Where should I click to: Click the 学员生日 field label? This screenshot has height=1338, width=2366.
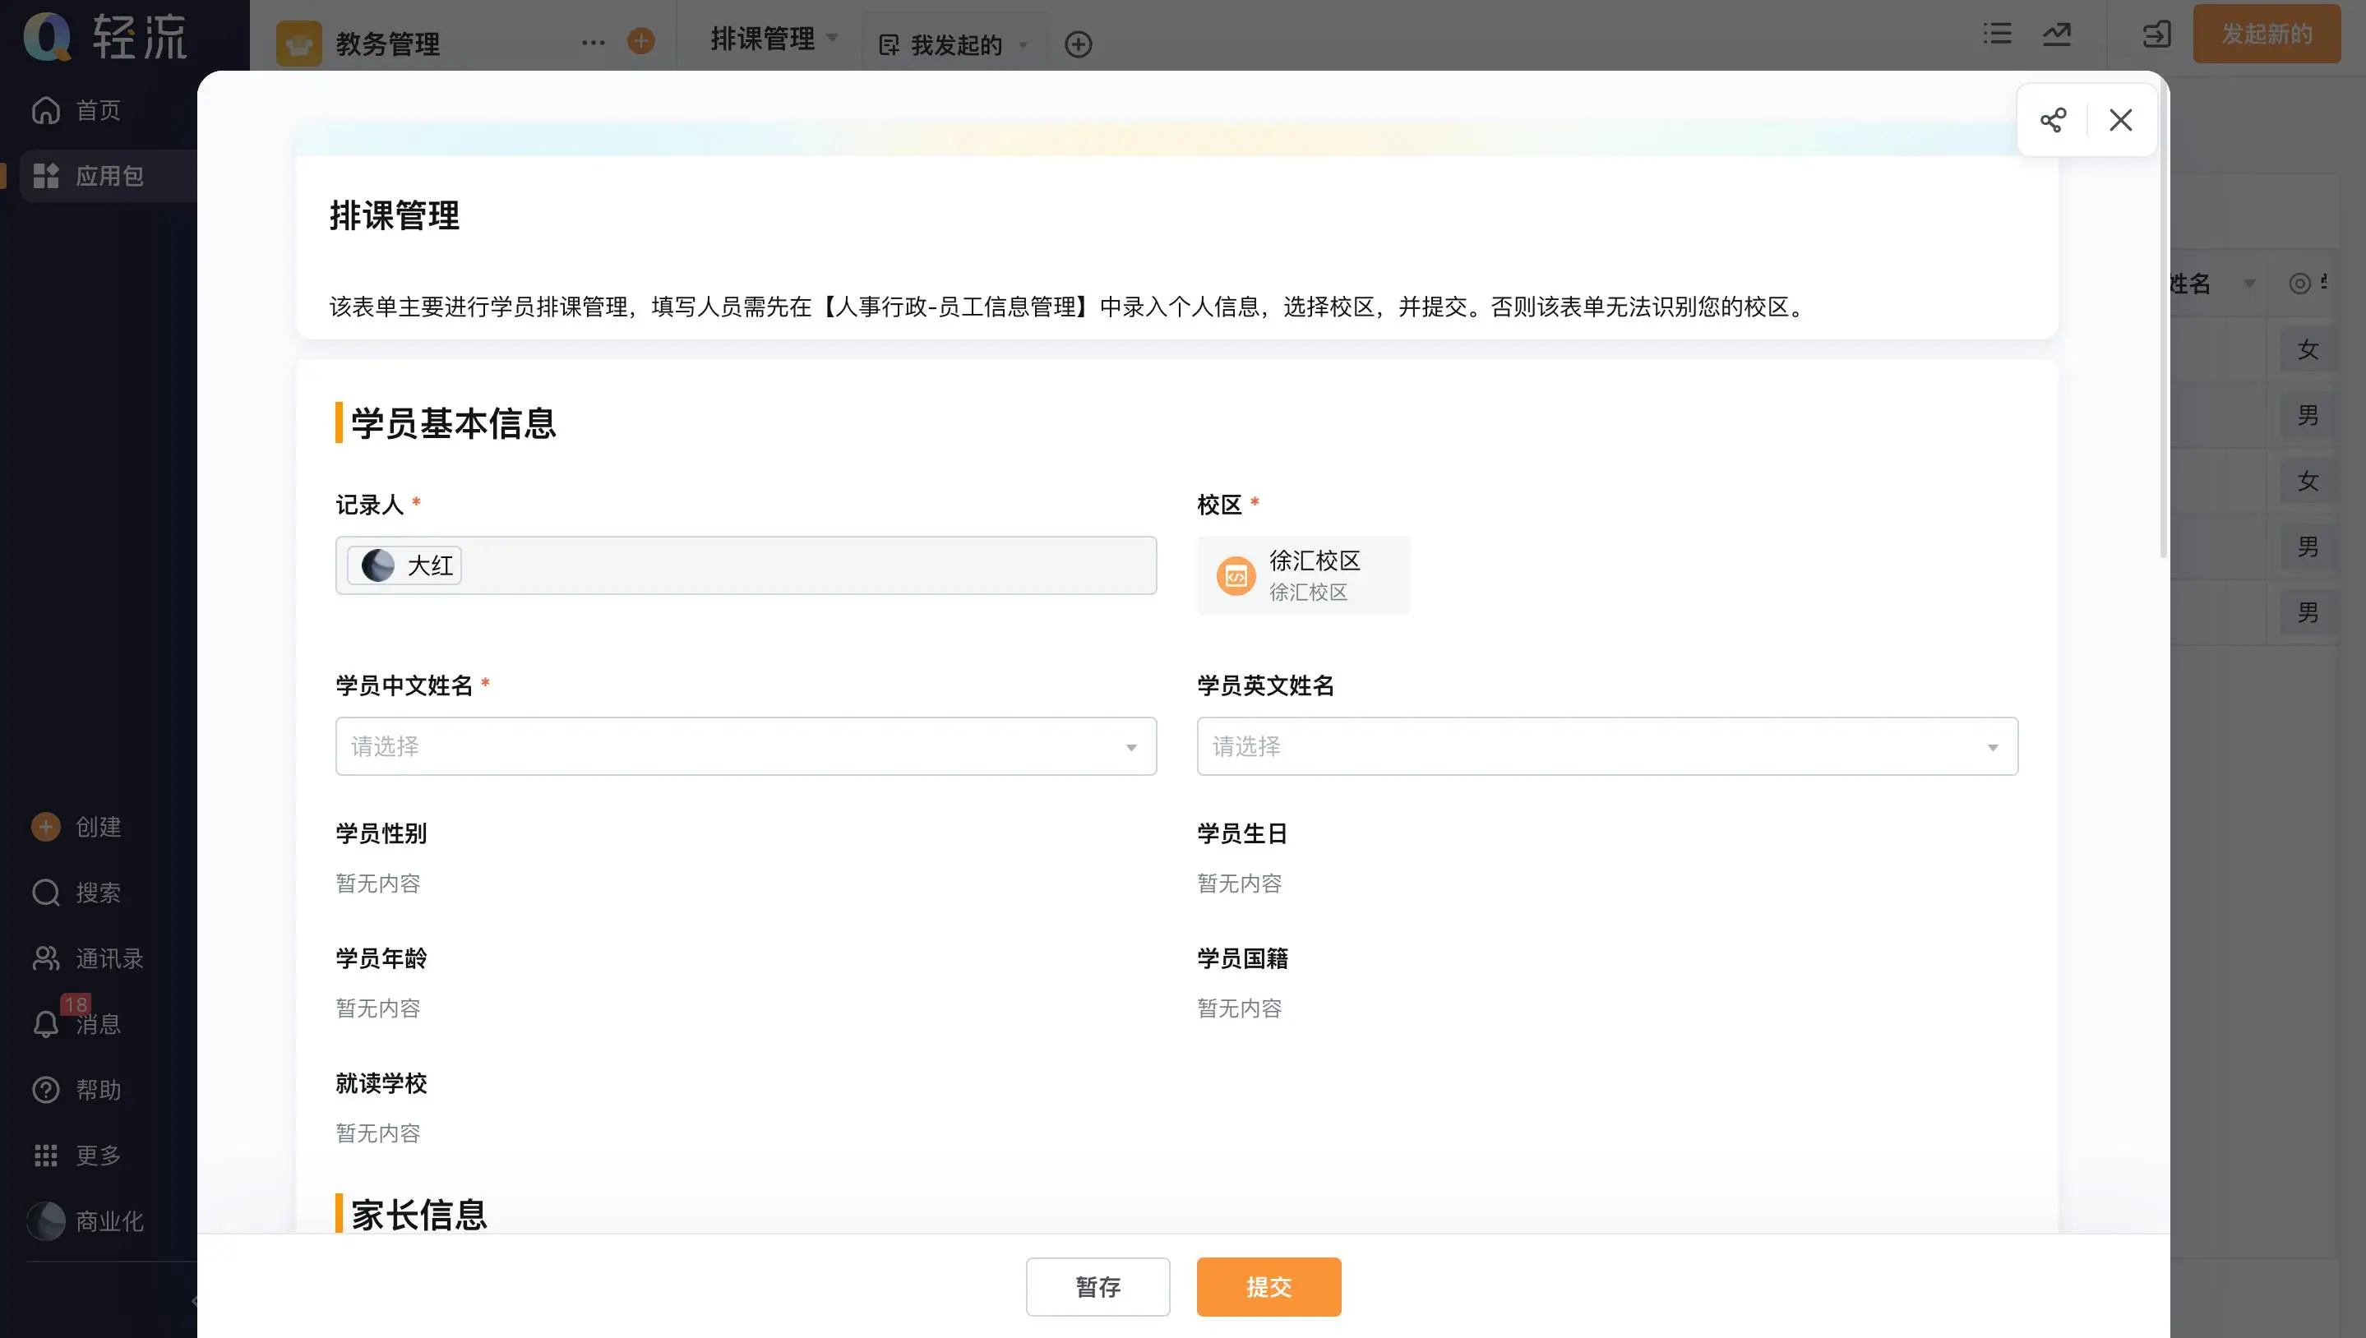(x=1242, y=833)
